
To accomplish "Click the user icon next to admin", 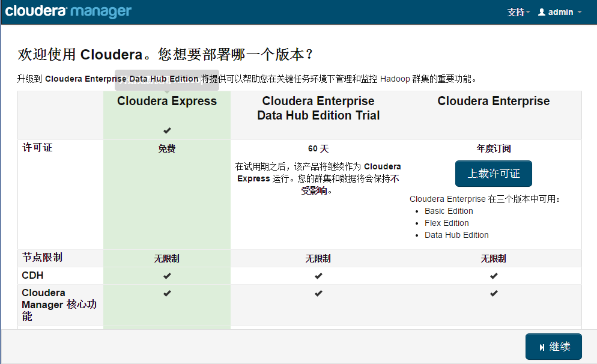I will (x=541, y=12).
